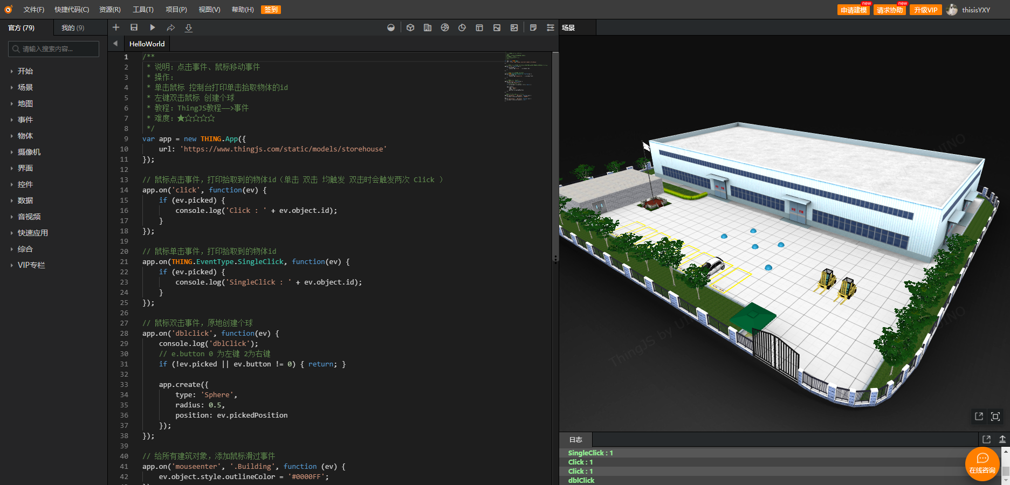
Task: Toggle fullscreen for the 3D scene
Action: click(x=995, y=416)
